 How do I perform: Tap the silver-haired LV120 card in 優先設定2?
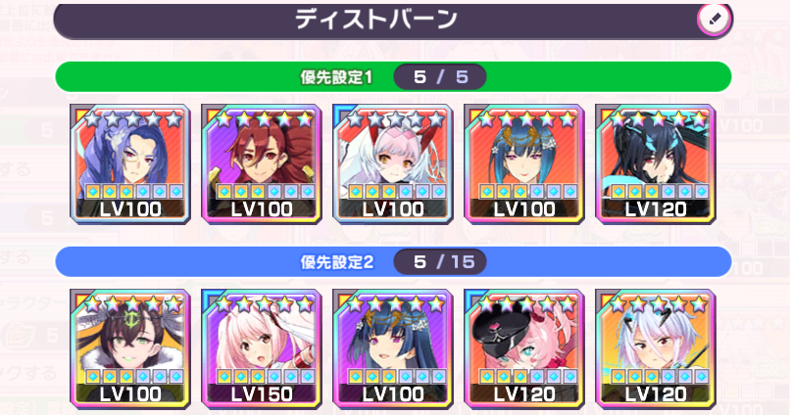coord(656,349)
